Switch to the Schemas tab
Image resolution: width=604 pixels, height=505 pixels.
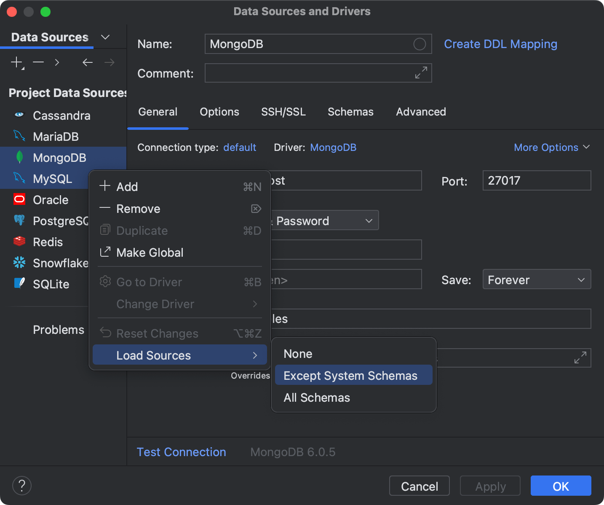[350, 112]
